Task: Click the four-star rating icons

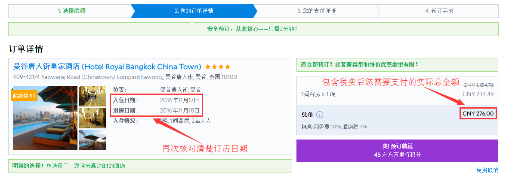Action: (x=218, y=67)
